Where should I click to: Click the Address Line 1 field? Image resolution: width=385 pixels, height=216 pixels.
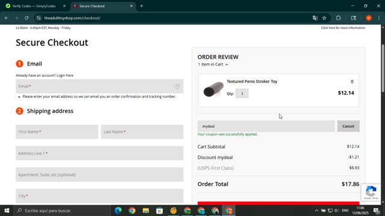pyautogui.click(x=99, y=154)
